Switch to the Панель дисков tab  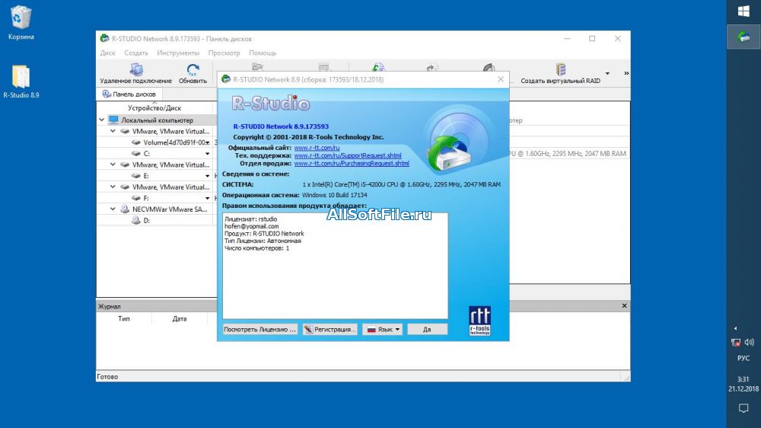(x=129, y=94)
